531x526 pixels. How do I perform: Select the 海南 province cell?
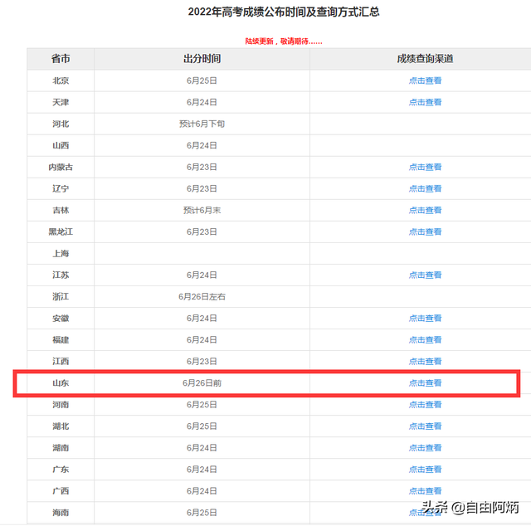pyautogui.click(x=61, y=513)
